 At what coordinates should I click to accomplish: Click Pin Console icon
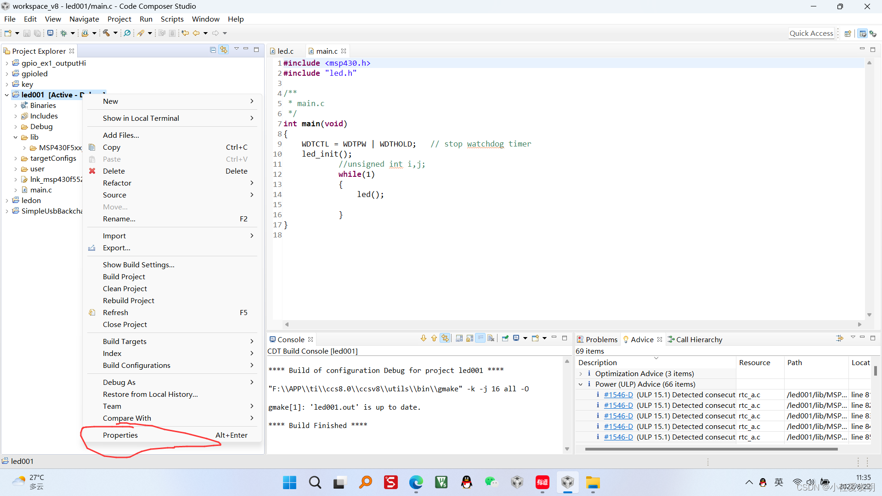505,339
